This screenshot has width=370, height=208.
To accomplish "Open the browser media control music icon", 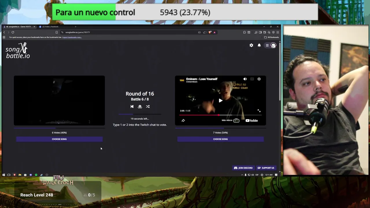I will click(x=256, y=32).
